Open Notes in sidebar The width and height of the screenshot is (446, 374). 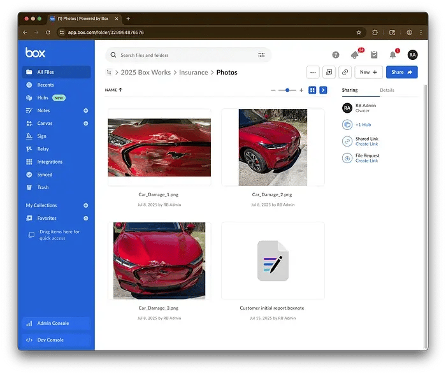[43, 110]
